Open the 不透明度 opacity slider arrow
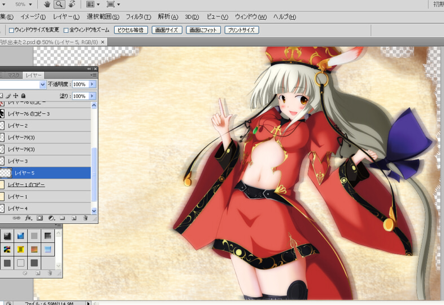Screen dimensions: 444x305 click(92, 84)
